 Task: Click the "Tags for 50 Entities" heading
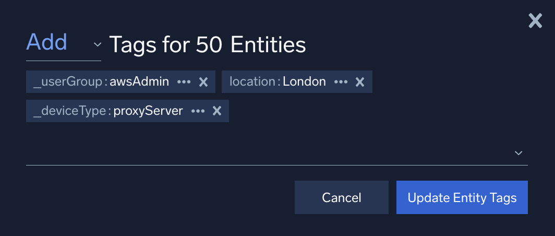[x=208, y=45]
